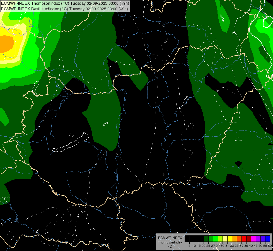Click legend tick label 27

(213, 246)
